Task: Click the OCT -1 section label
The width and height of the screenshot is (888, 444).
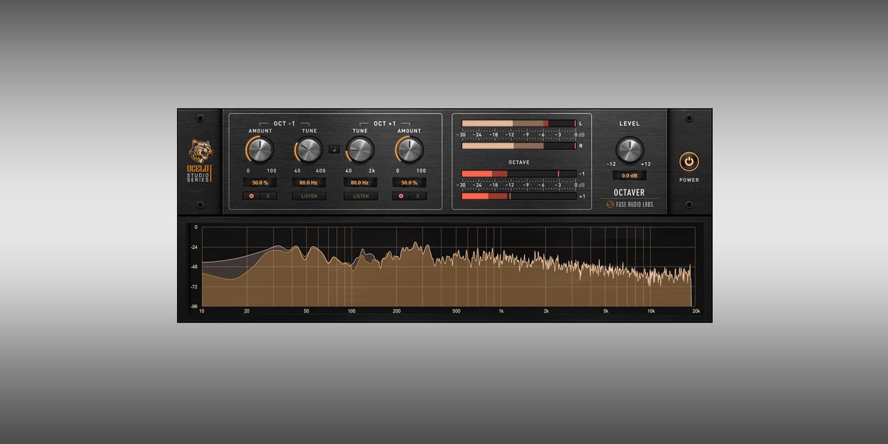Action: 284,124
